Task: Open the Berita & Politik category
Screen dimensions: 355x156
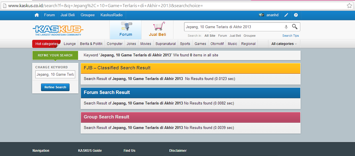Action: (91, 44)
